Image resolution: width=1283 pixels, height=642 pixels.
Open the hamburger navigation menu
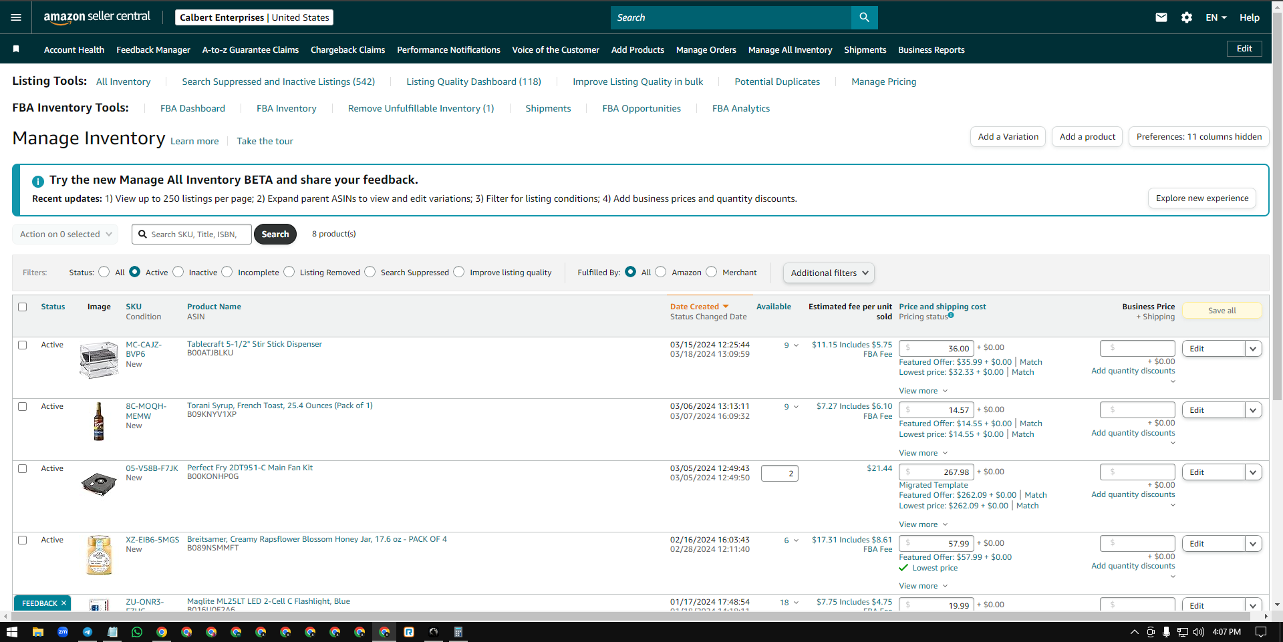16,17
